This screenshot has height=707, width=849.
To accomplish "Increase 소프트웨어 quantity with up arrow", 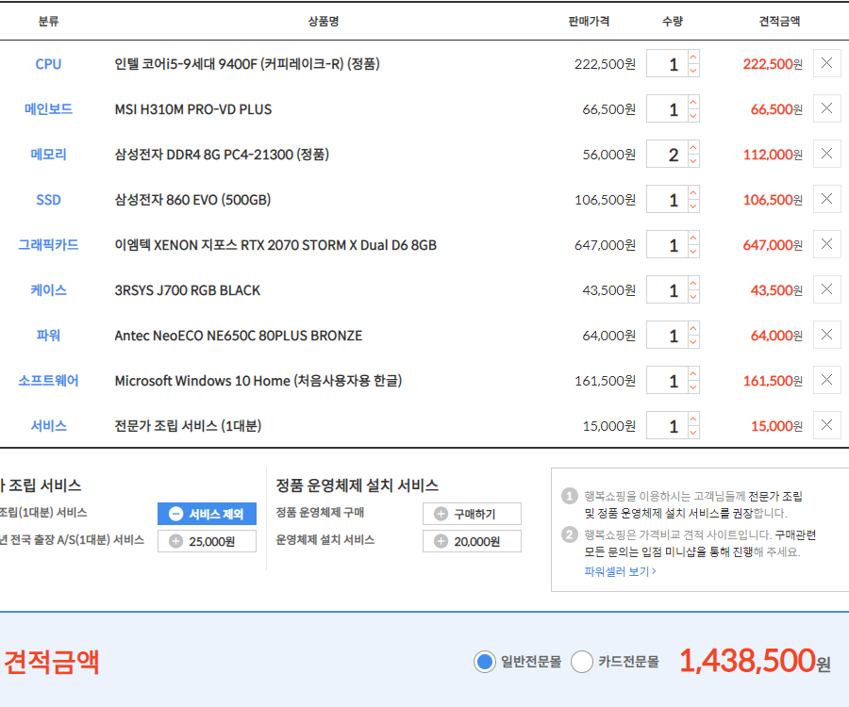I will click(x=693, y=374).
